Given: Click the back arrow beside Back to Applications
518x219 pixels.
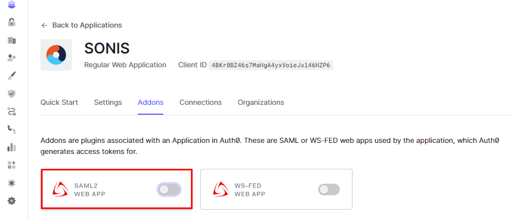Looking at the screenshot, I should [x=44, y=25].
